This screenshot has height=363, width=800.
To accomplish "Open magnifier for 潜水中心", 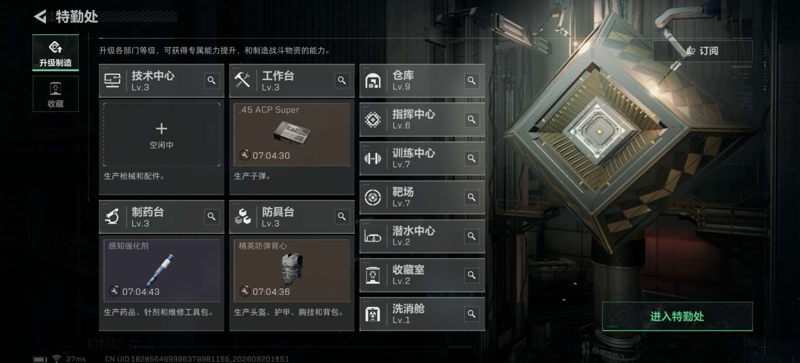I will click(471, 236).
